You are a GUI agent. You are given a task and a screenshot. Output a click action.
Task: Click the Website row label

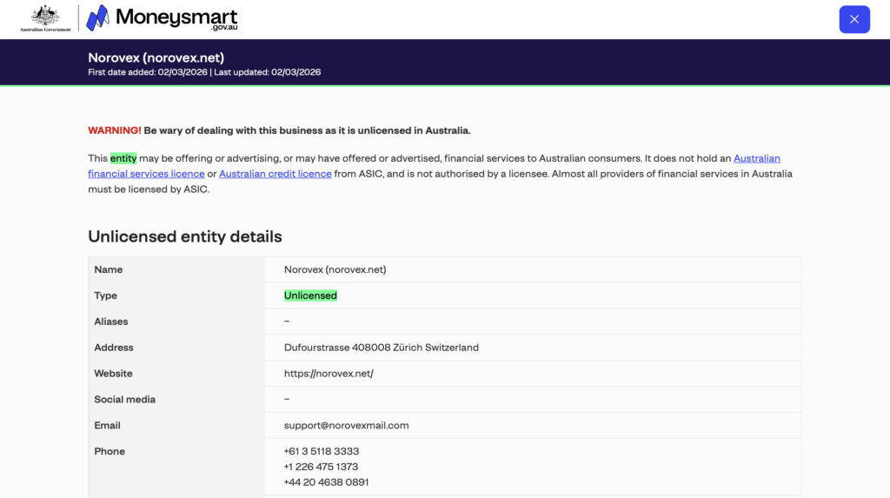coord(114,374)
